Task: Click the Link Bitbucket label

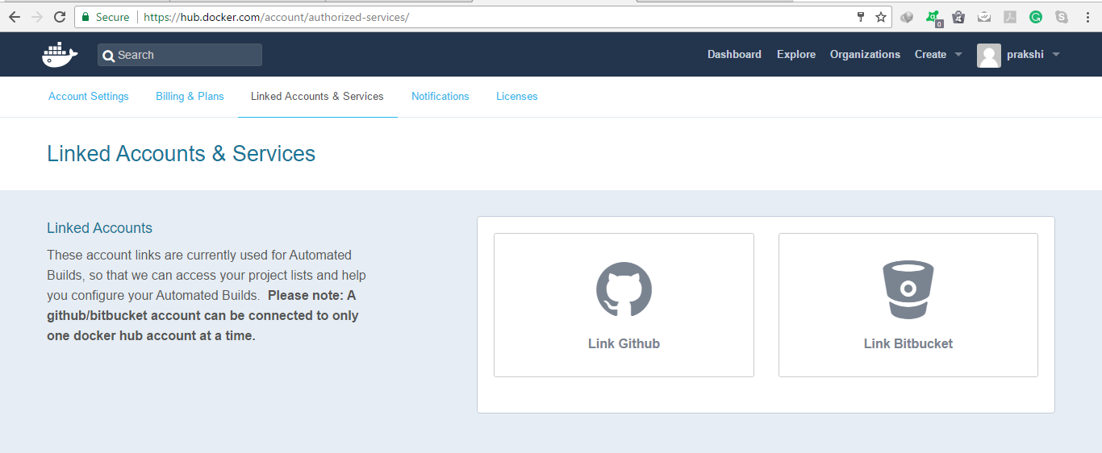Action: tap(908, 343)
